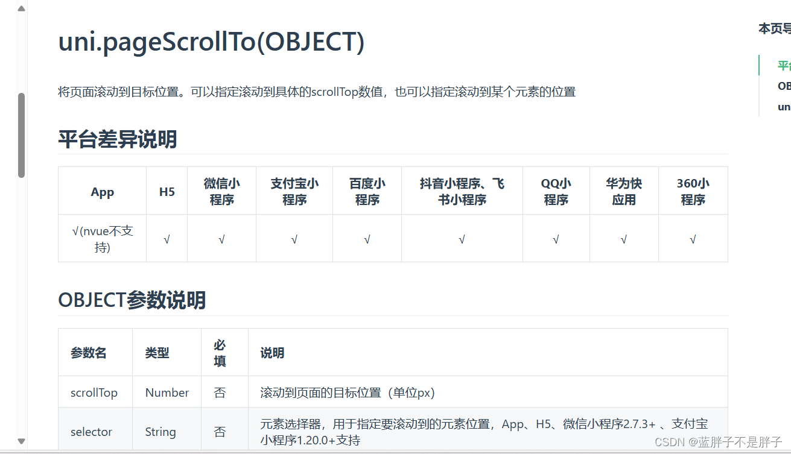Click the 抖音小程序、飞书小程序 header
The image size is (791, 454).
tap(462, 192)
